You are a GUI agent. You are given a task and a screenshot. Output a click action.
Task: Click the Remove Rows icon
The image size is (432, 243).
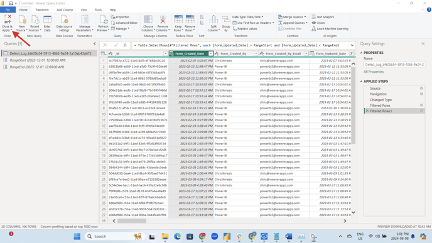pyautogui.click(x=190, y=19)
